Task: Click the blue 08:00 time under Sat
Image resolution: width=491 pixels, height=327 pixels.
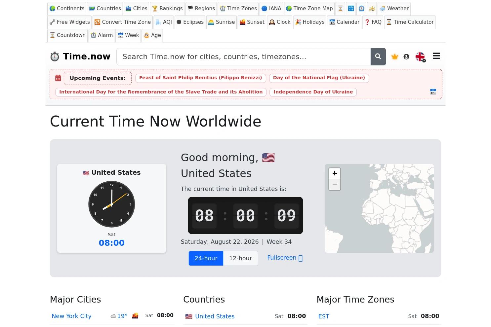Action: pos(112,243)
